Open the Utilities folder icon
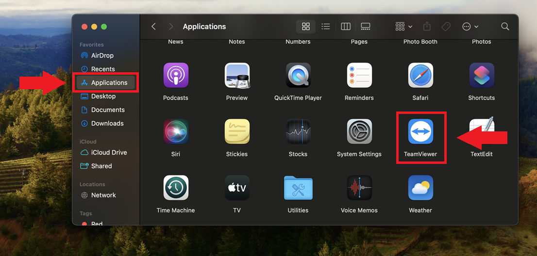The image size is (537, 256). [298, 188]
